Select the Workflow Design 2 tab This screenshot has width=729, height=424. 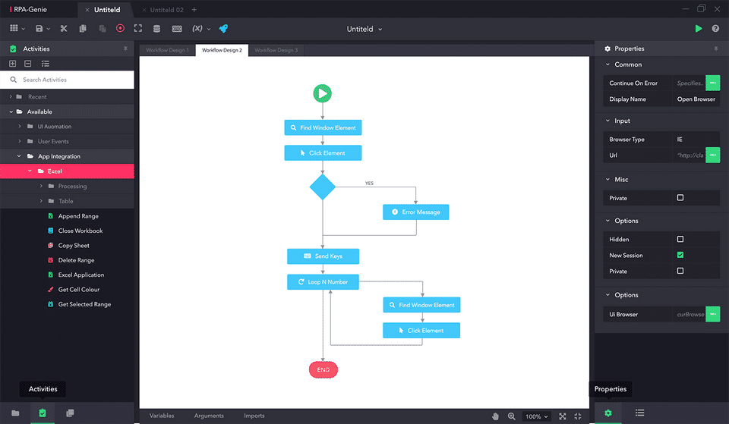coord(222,50)
